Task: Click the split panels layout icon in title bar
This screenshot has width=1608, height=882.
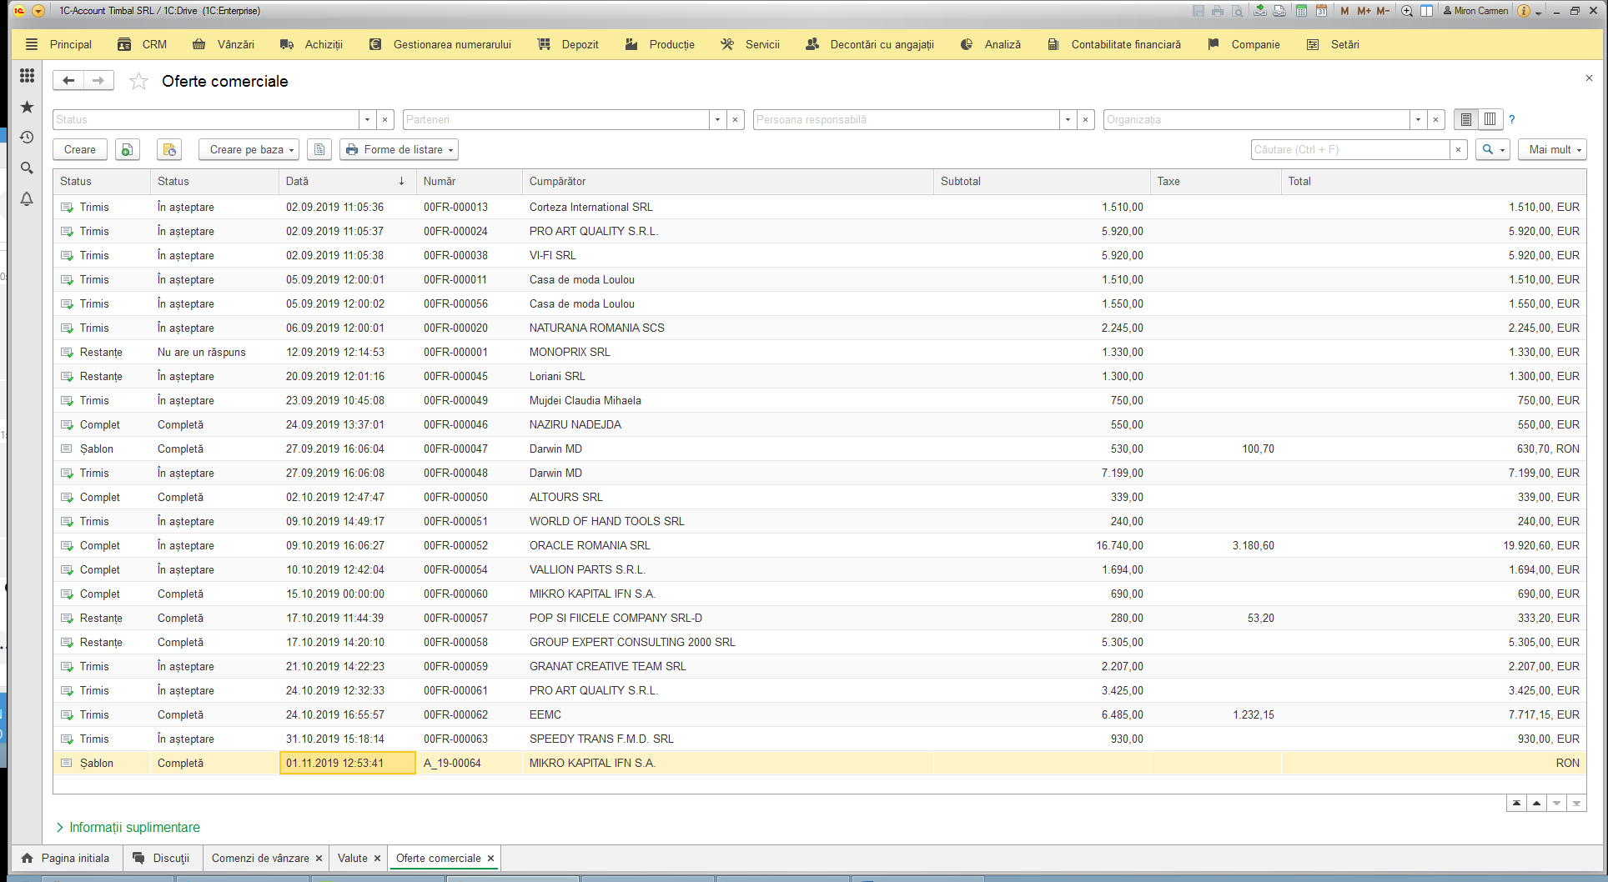Action: tap(1427, 11)
